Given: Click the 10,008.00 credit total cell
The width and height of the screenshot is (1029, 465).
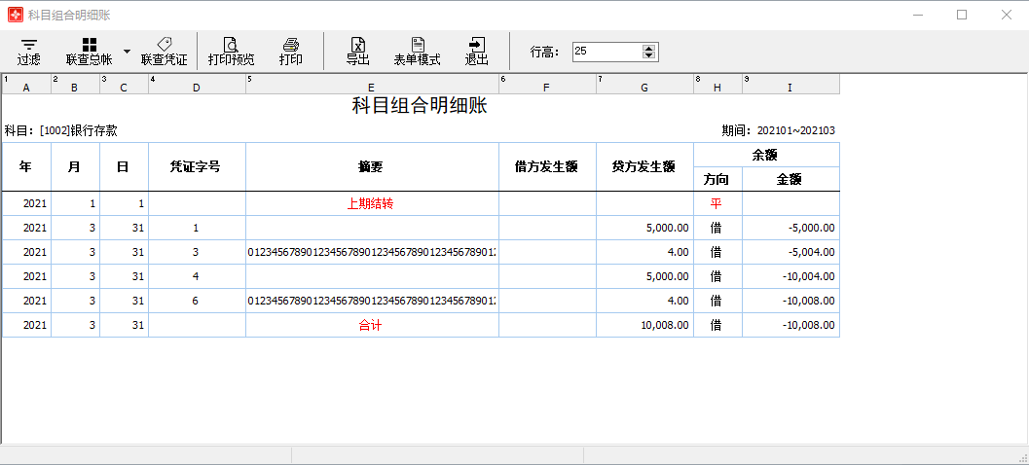Looking at the screenshot, I should point(644,325).
